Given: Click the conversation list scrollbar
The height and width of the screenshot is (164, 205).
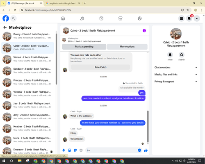Looking at the screenshot, I should (x=56, y=59).
